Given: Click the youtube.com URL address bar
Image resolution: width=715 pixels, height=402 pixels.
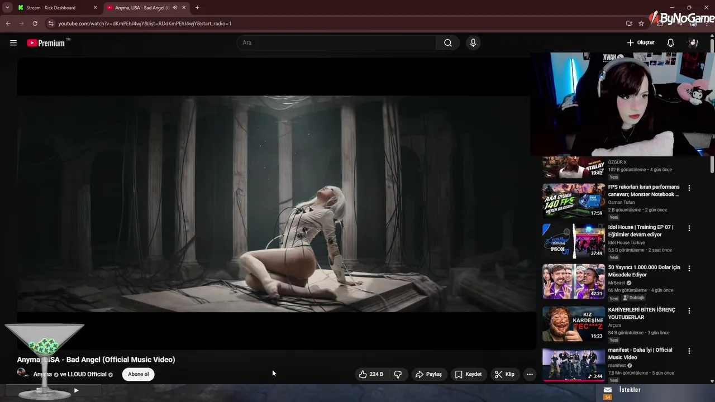Looking at the screenshot, I should [145, 23].
